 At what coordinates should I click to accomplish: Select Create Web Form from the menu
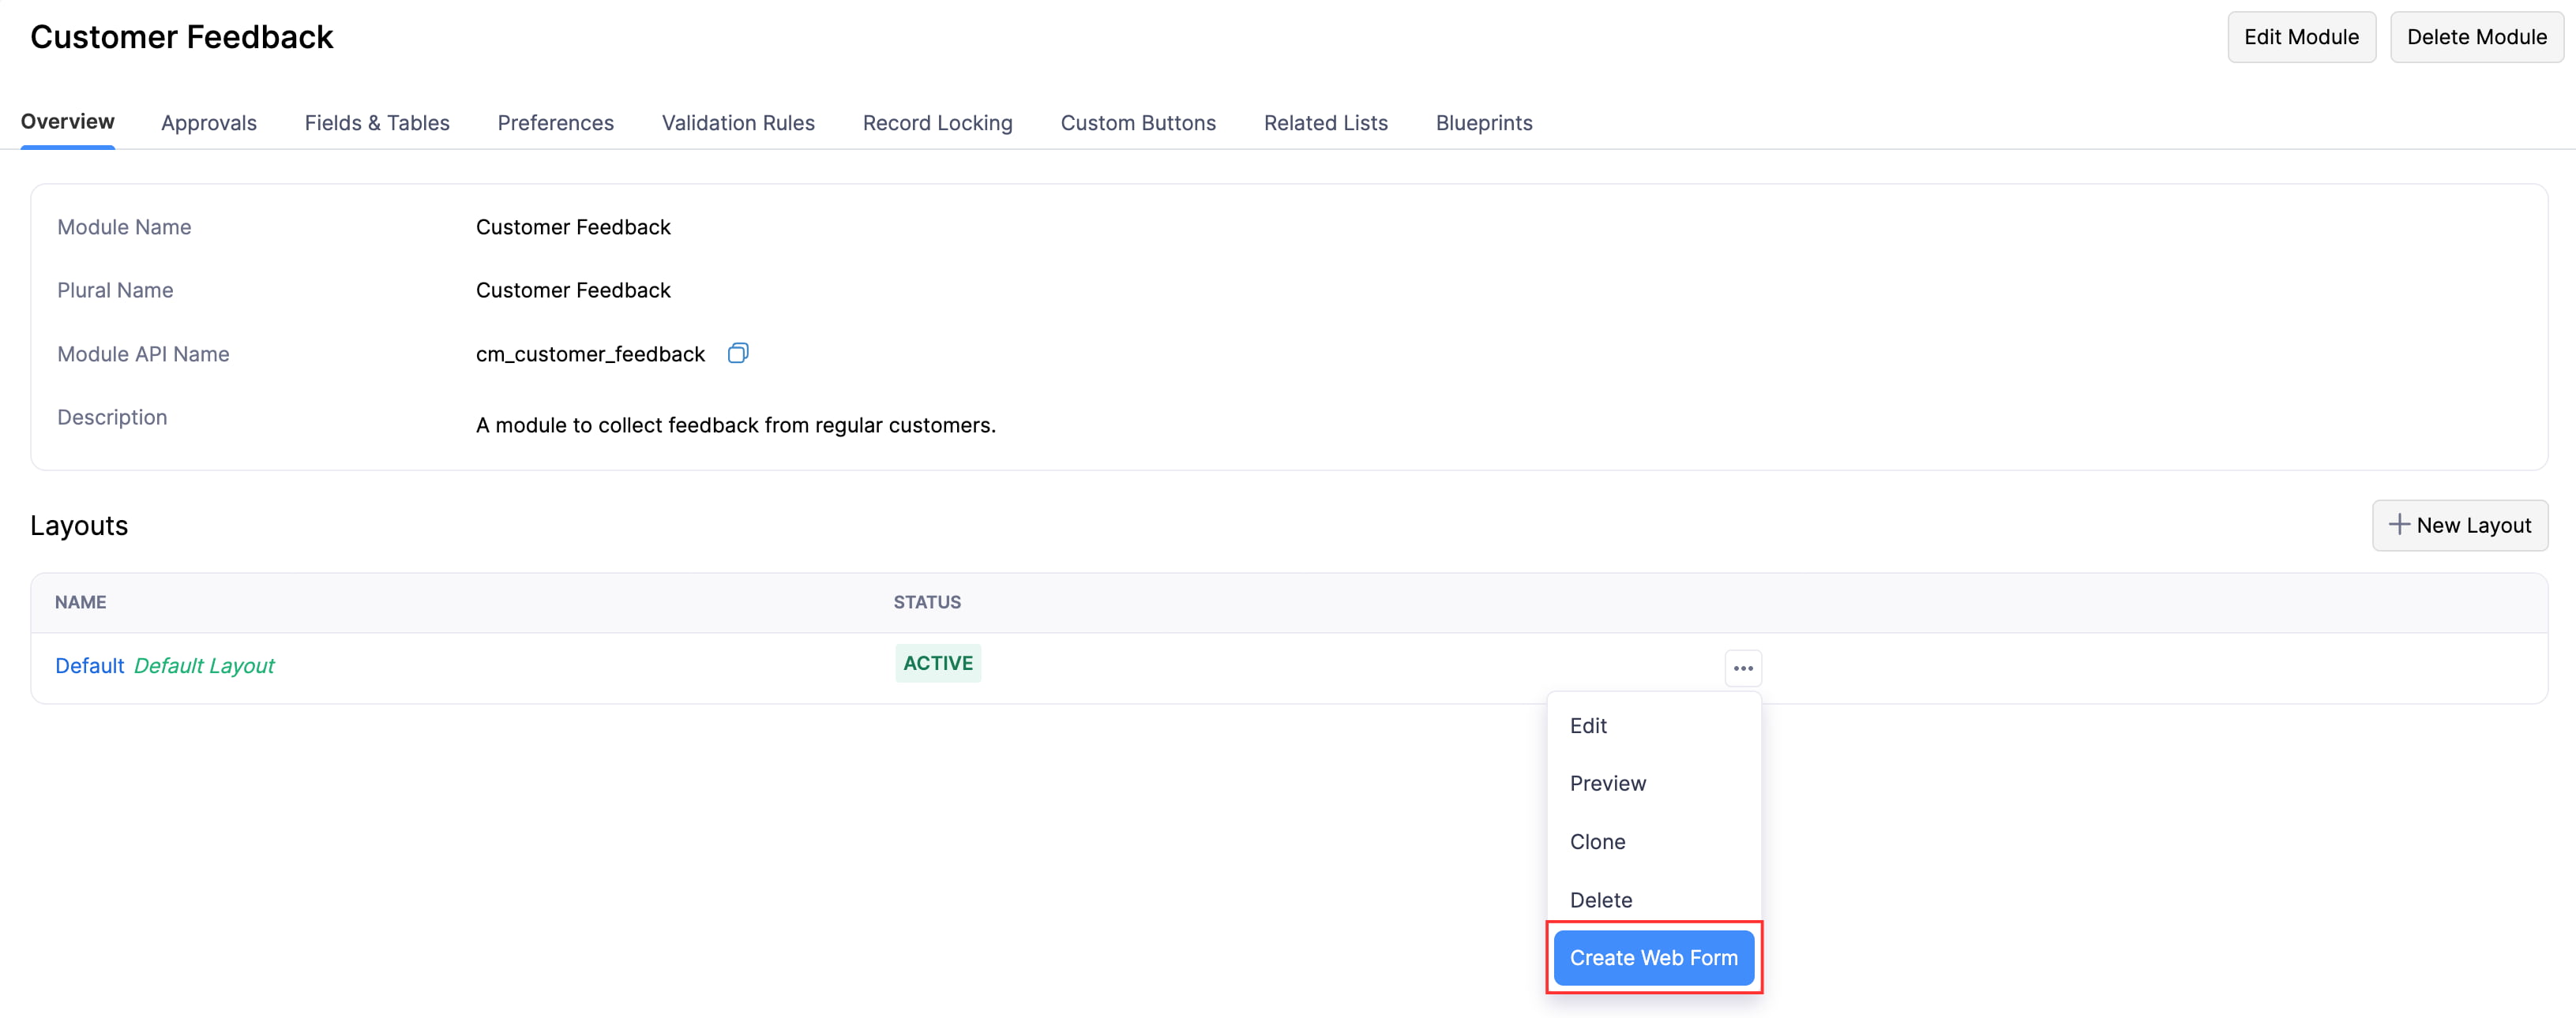pyautogui.click(x=1654, y=957)
